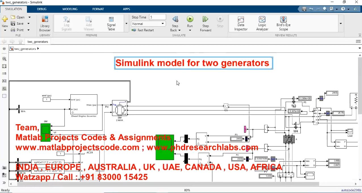
Task: Open the Library Browser
Action: [45, 24]
